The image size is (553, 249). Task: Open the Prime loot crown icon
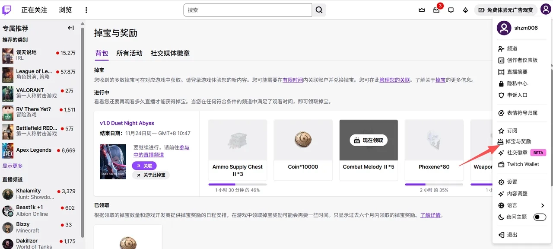422,10
